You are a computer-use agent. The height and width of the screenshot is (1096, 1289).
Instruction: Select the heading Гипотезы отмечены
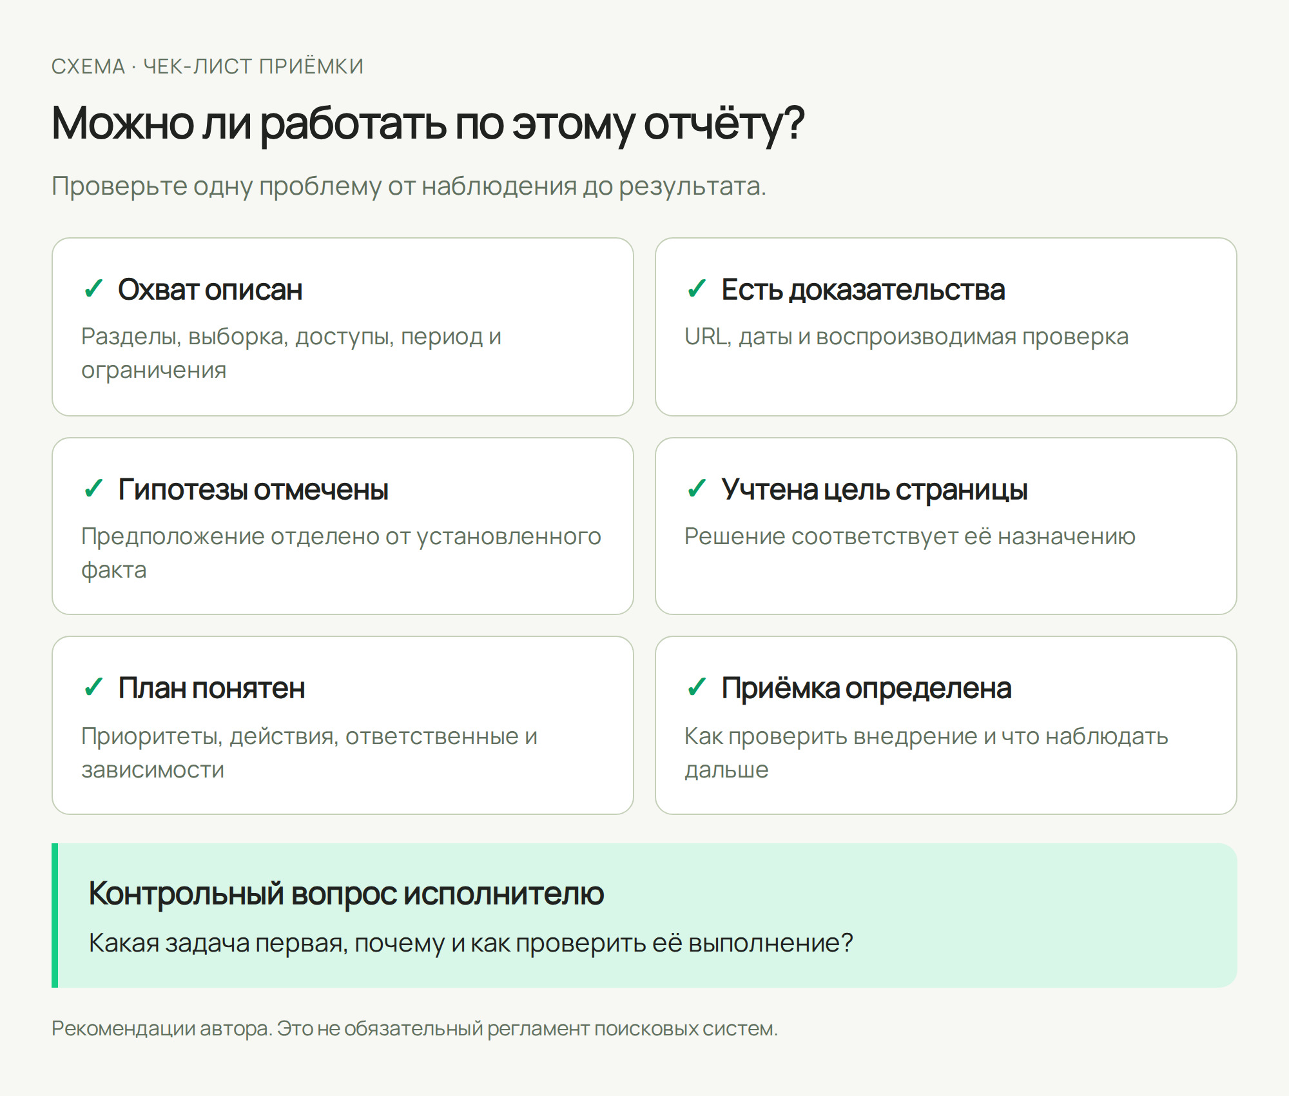tap(253, 490)
